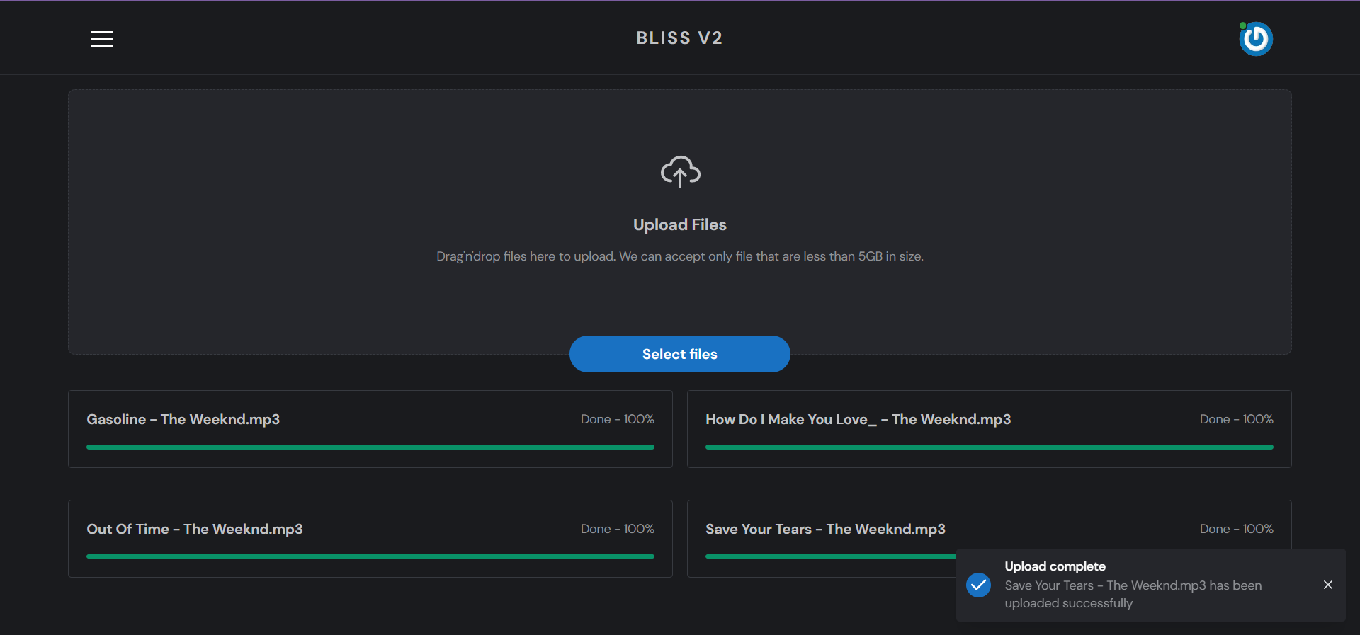Click Done - 100% status for Out Of Time

tap(617, 529)
